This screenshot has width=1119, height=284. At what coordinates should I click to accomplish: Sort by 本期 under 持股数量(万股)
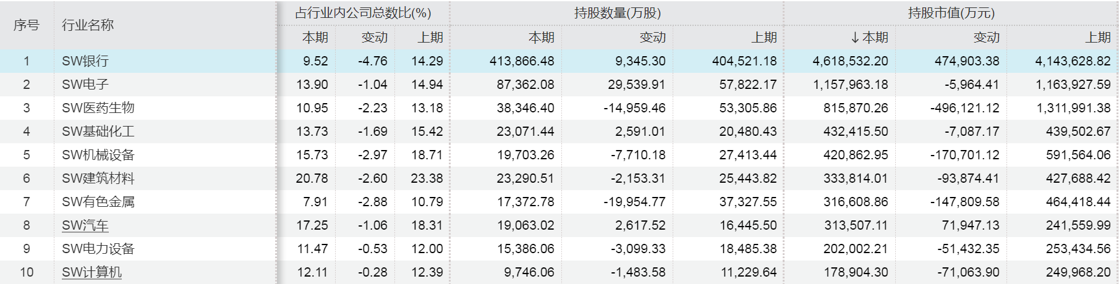coord(541,38)
